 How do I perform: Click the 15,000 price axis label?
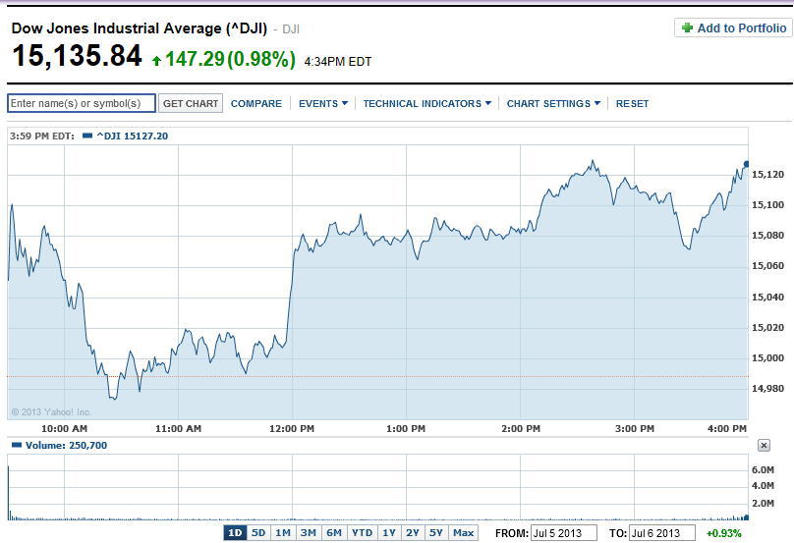(767, 357)
